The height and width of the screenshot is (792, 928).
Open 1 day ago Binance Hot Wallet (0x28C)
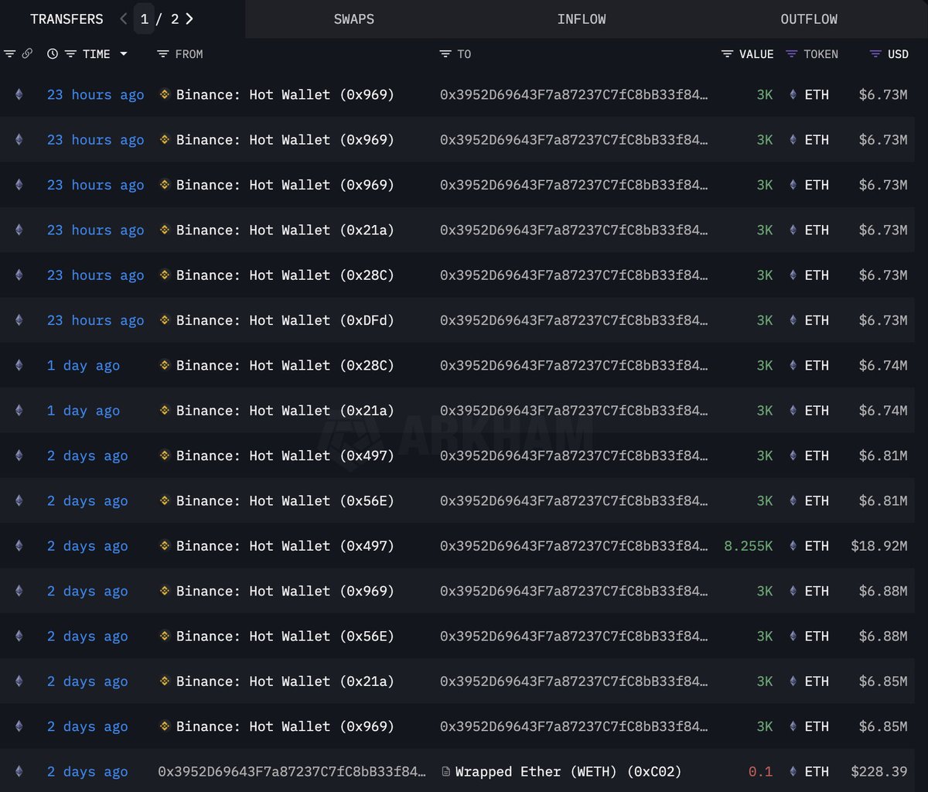(285, 365)
